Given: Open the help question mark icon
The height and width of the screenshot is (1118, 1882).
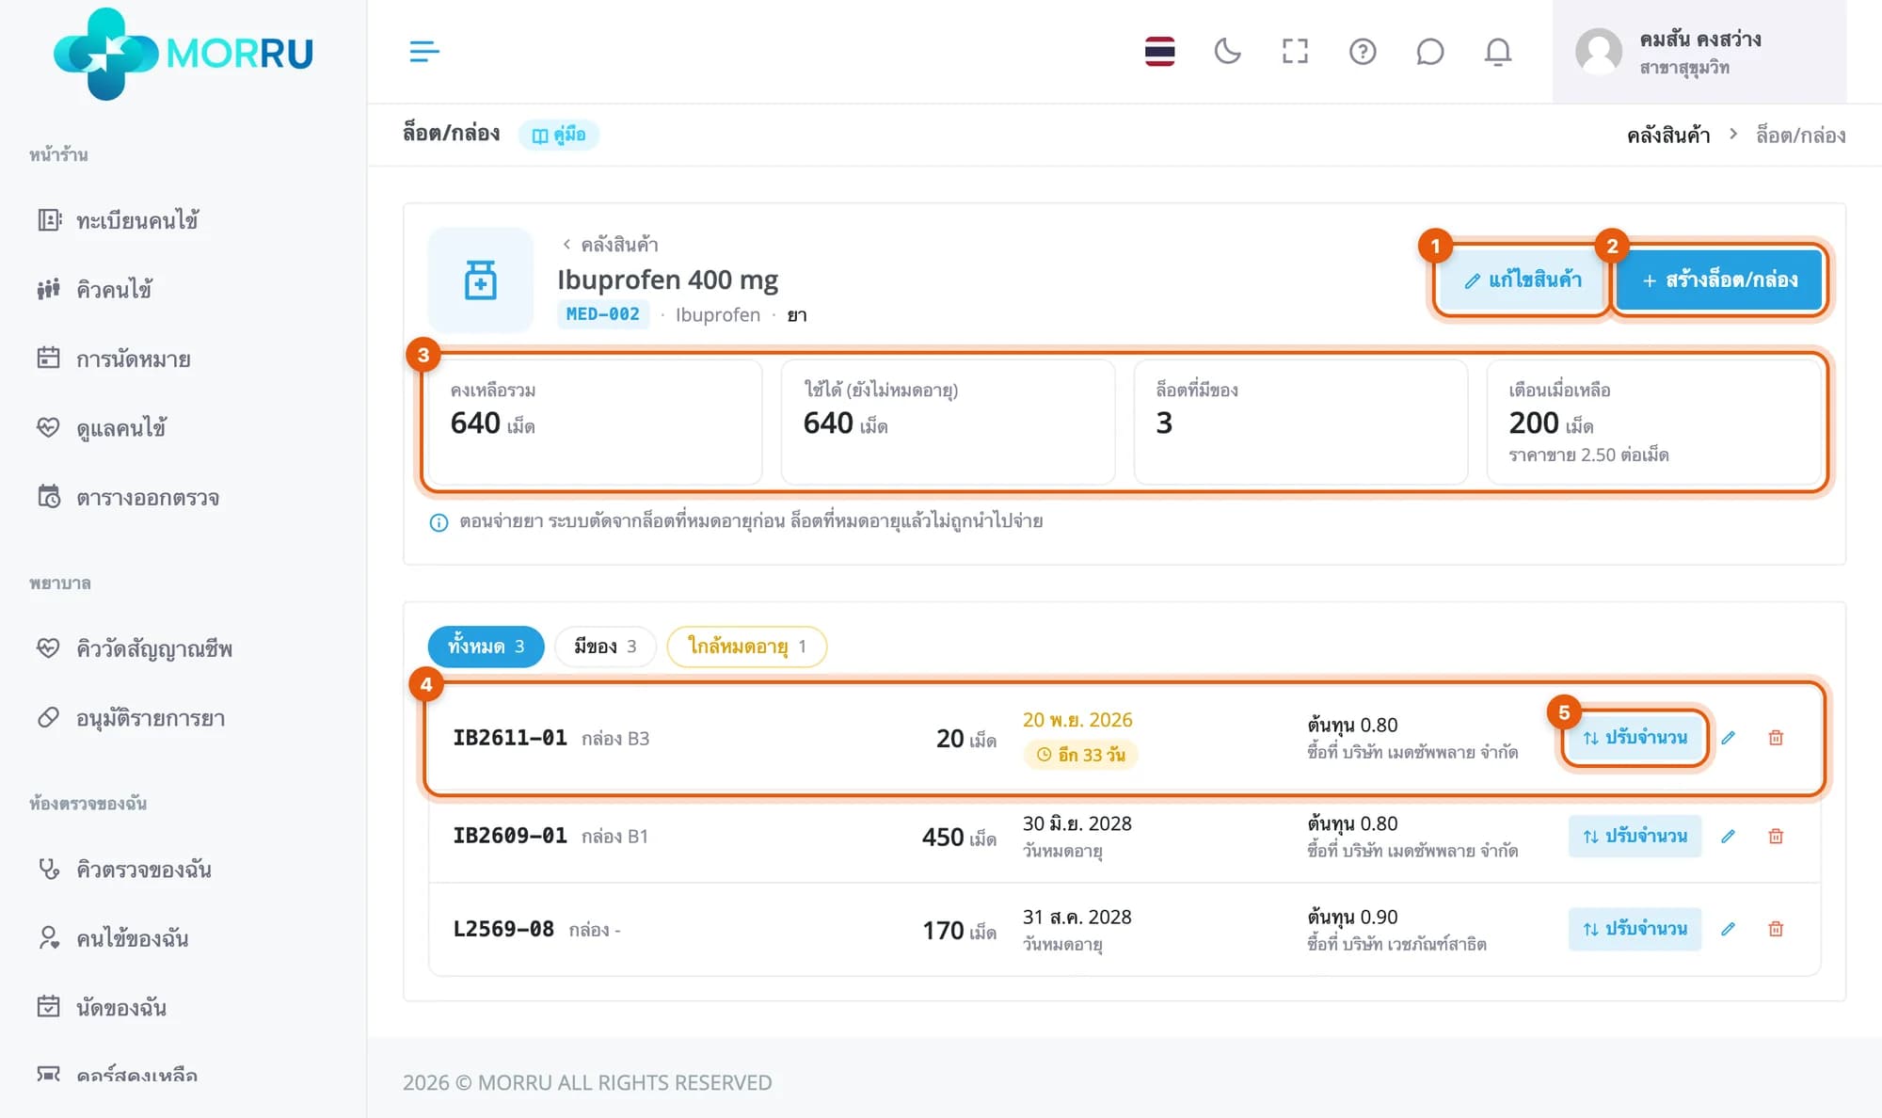Looking at the screenshot, I should [x=1363, y=51].
